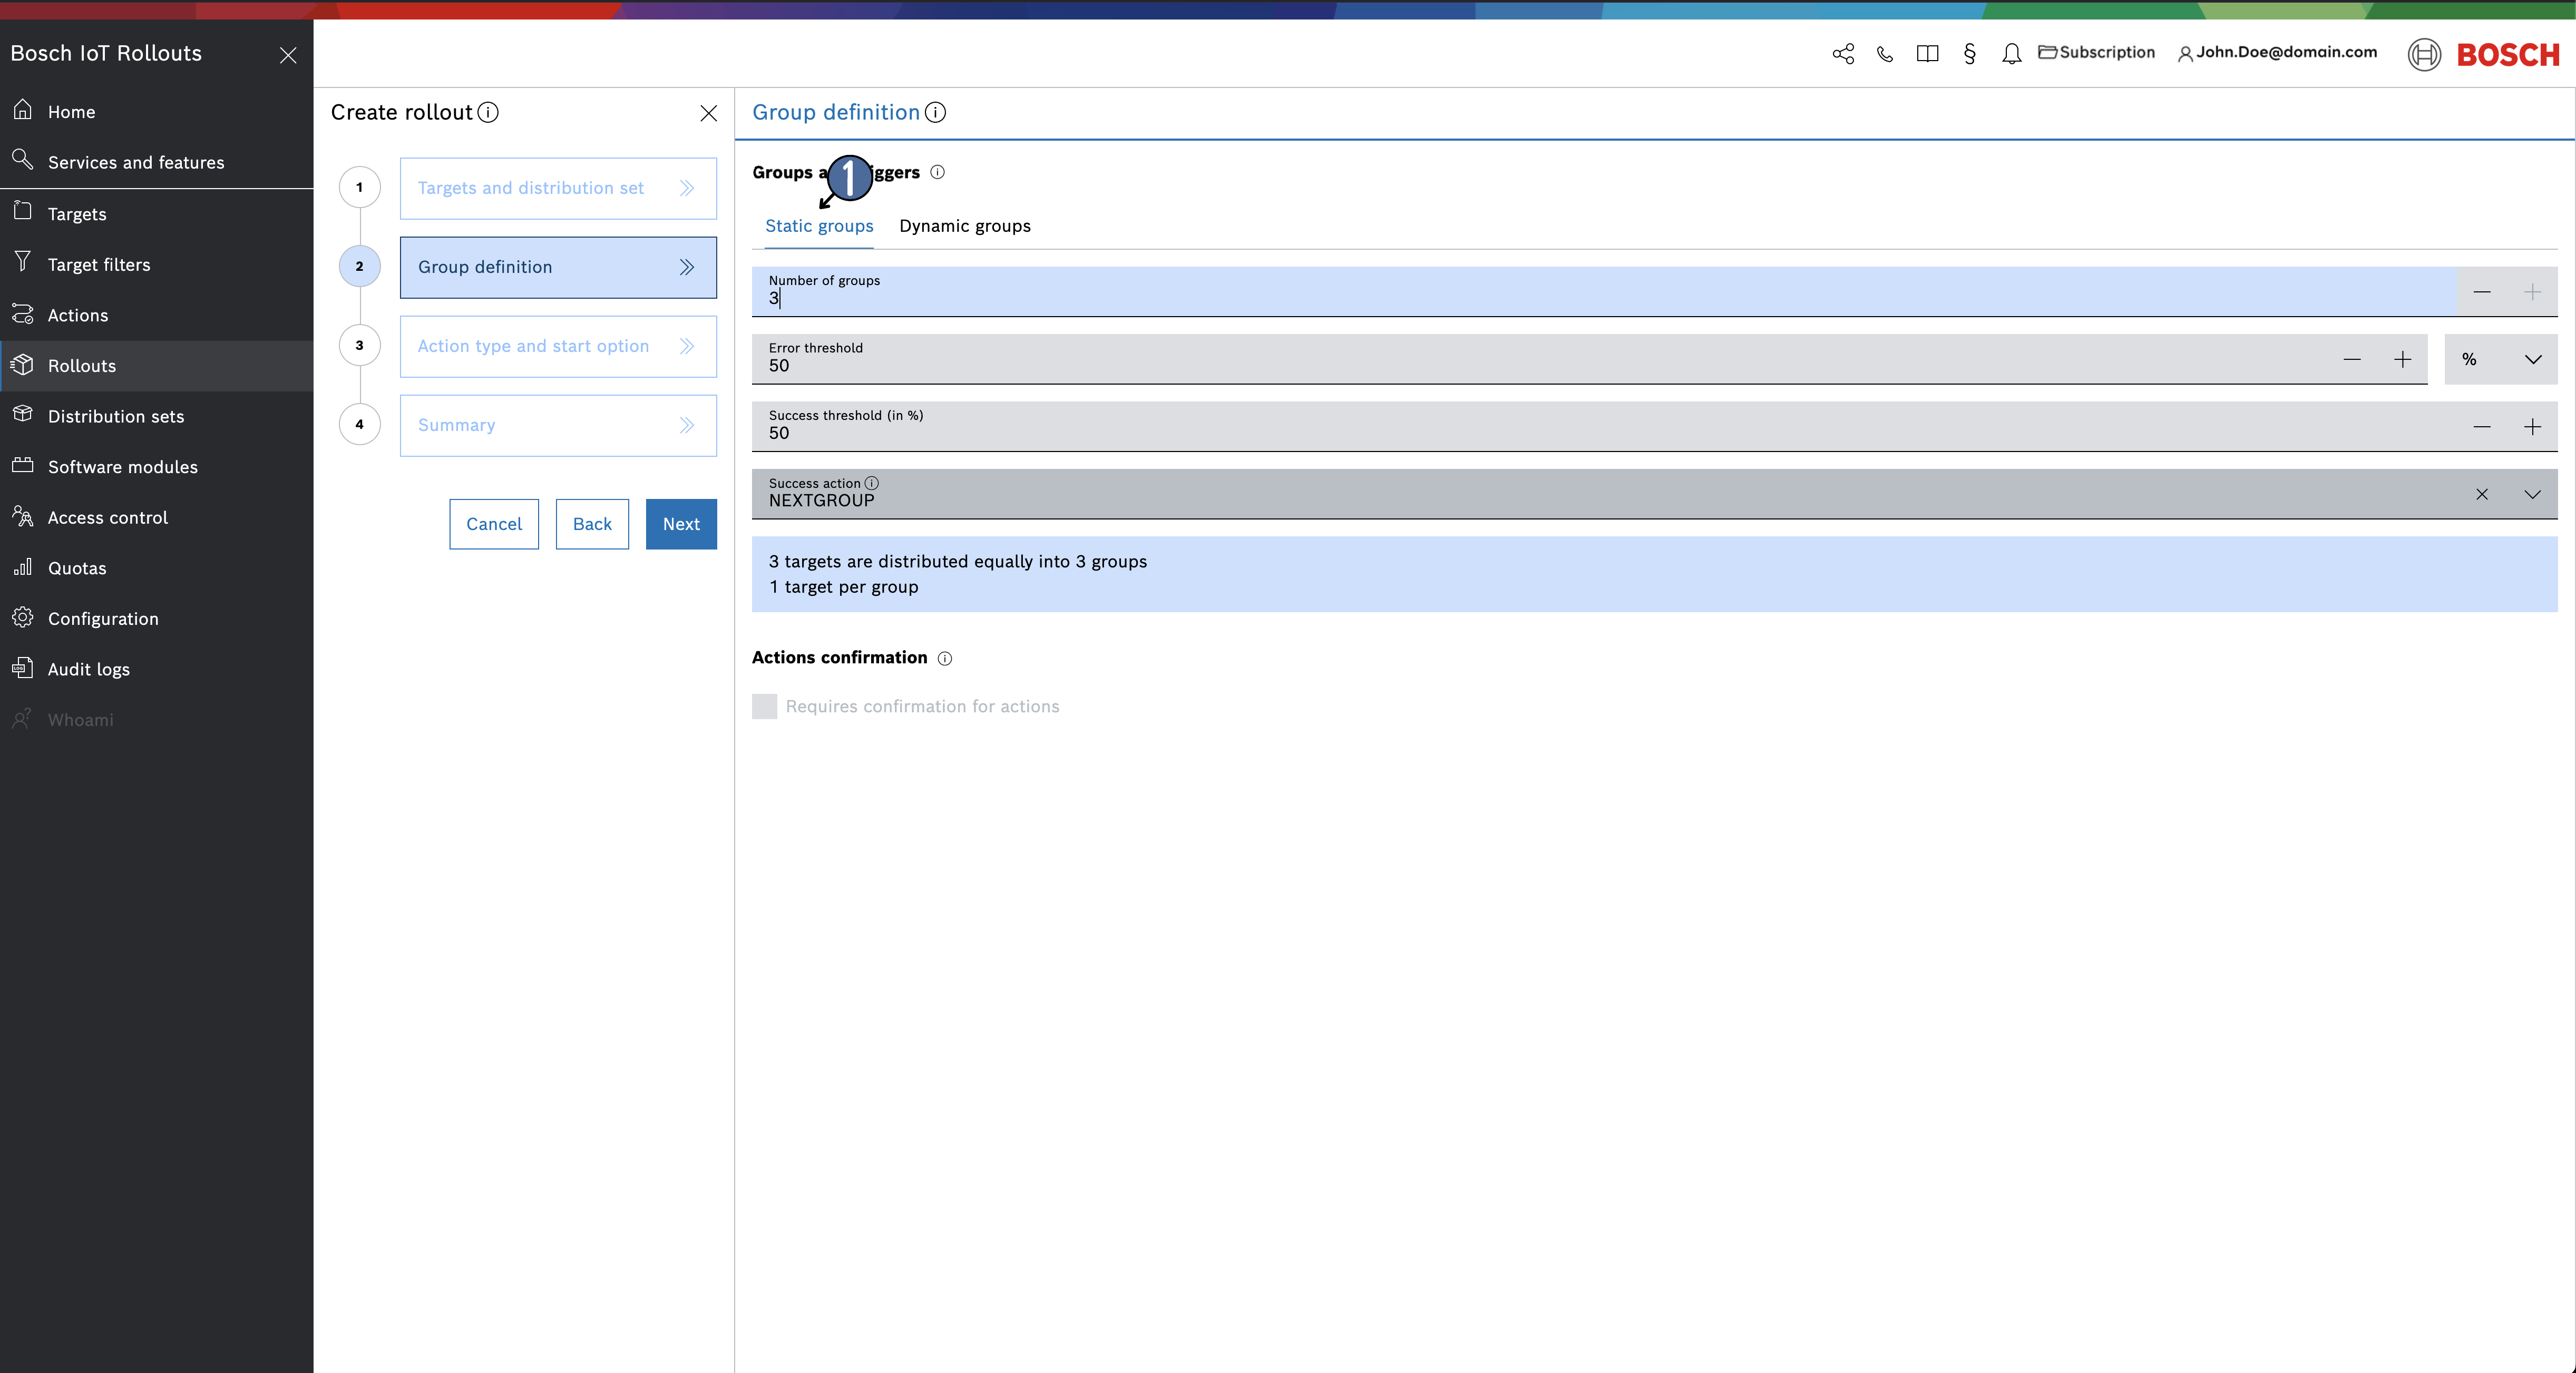Screen dimensions: 2576x1373
Task: Click Audit logs icon in sidebar
Action: pos(22,667)
